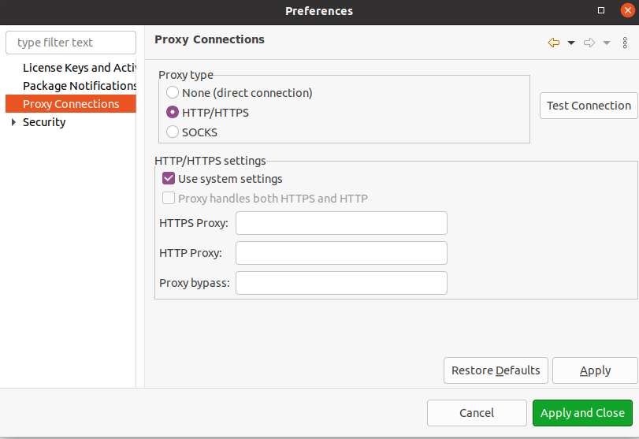The image size is (639, 439).
Task: Open the forward history dropdown arrow
Action: click(x=607, y=43)
